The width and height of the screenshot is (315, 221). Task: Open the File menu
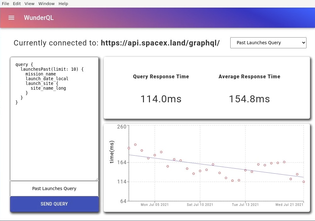click(5, 3)
